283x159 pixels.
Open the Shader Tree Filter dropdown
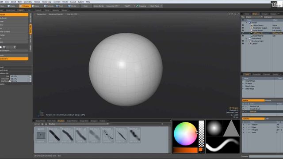pos(254,17)
